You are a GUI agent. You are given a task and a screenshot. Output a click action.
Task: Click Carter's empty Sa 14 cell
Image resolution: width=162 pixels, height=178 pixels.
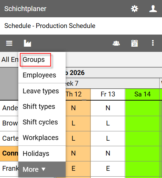(142, 139)
